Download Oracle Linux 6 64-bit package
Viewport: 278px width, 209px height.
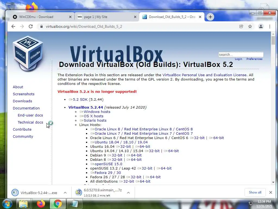(x=219, y=138)
